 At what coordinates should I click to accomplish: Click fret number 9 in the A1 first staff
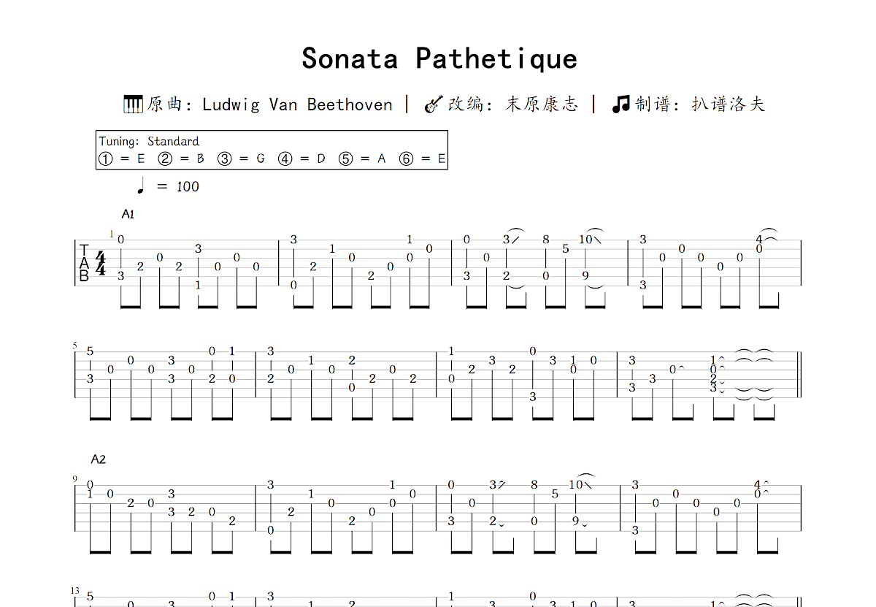click(x=585, y=276)
